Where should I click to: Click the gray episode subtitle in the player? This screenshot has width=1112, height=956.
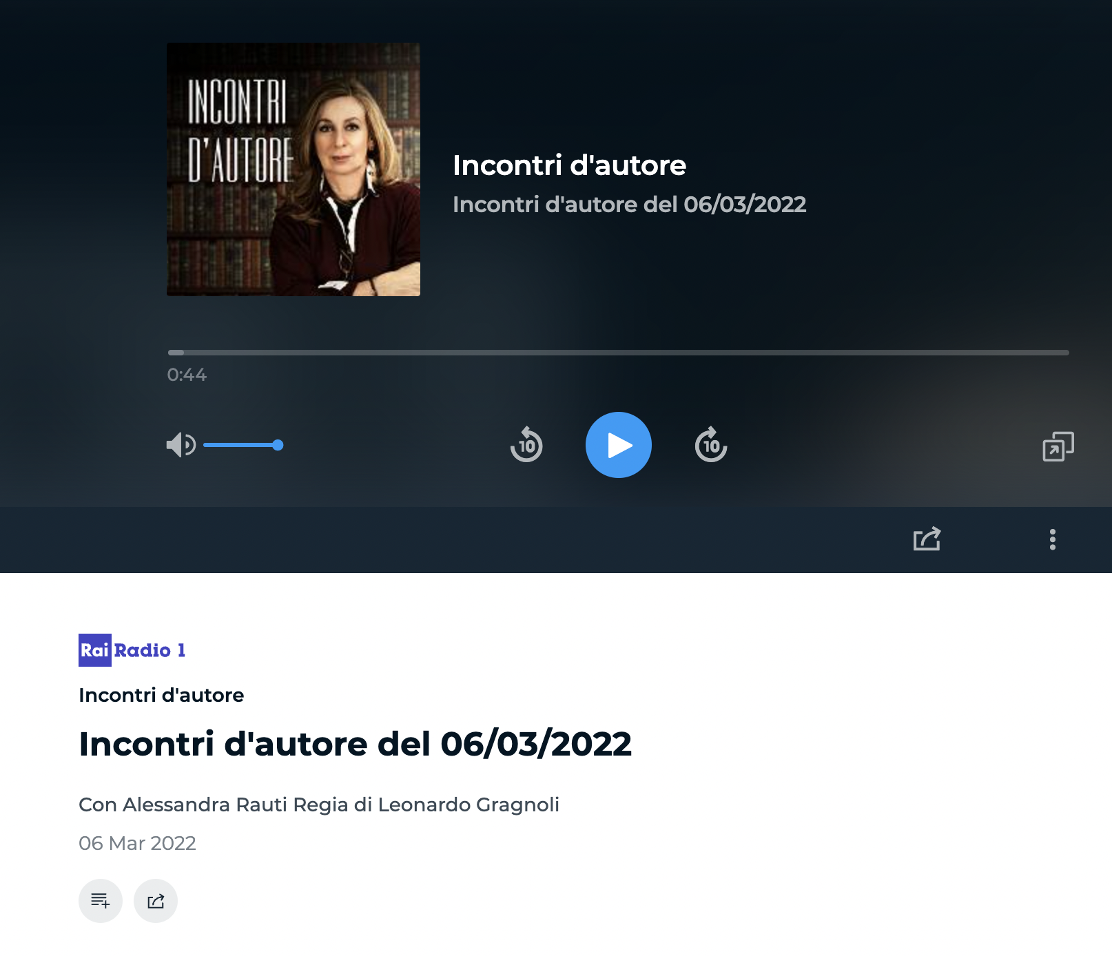pos(629,205)
